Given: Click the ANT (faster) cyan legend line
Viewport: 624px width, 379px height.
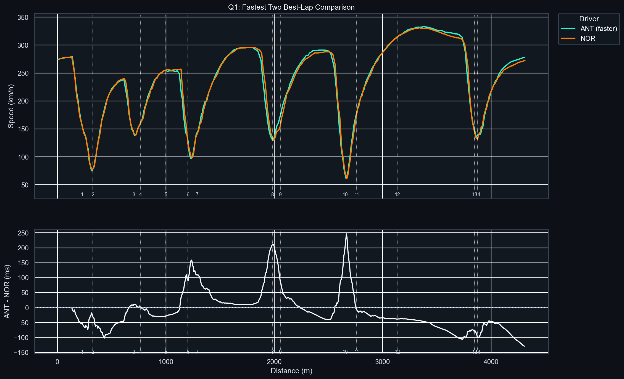Looking at the screenshot, I should [568, 29].
